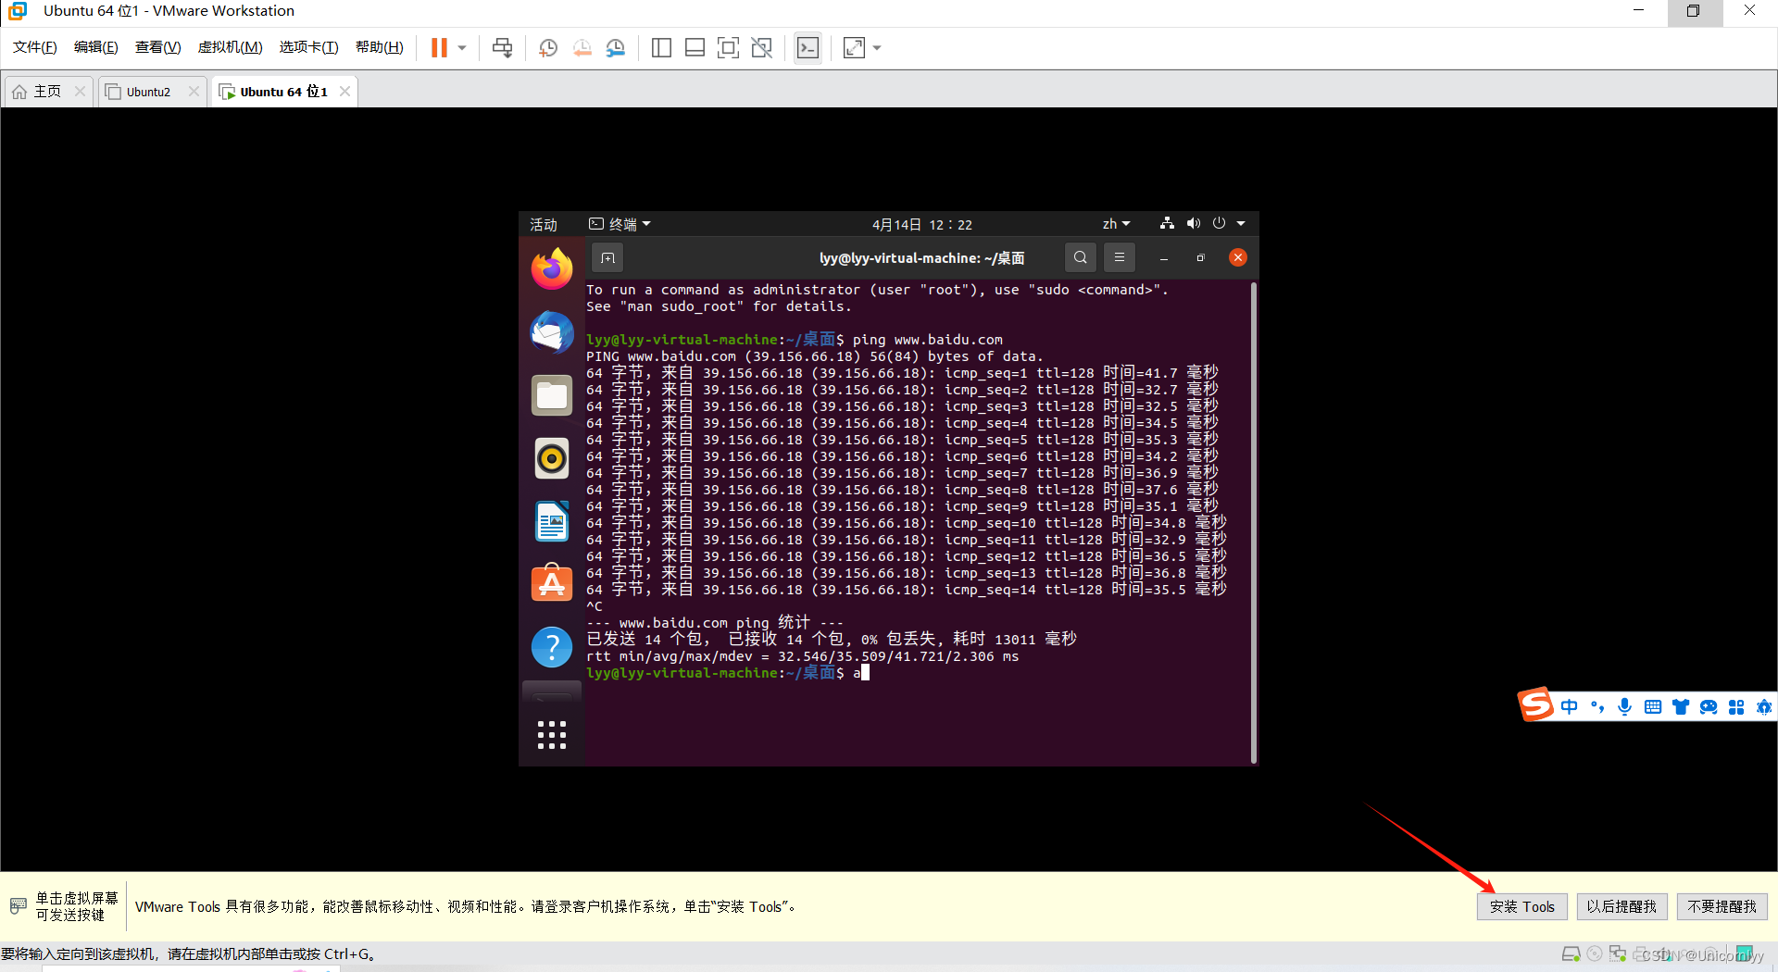The height and width of the screenshot is (972, 1778).
Task: Switch to Unity mode
Action: pyautogui.click(x=762, y=48)
